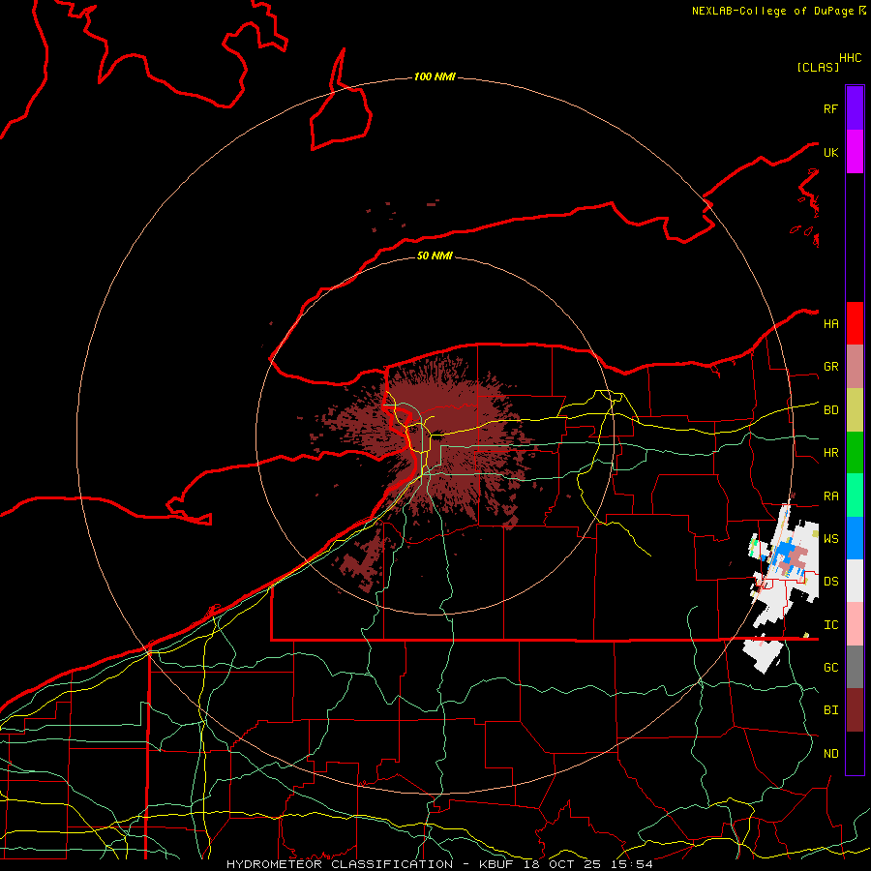
Task: Click the ND legend label
Action: (x=830, y=754)
